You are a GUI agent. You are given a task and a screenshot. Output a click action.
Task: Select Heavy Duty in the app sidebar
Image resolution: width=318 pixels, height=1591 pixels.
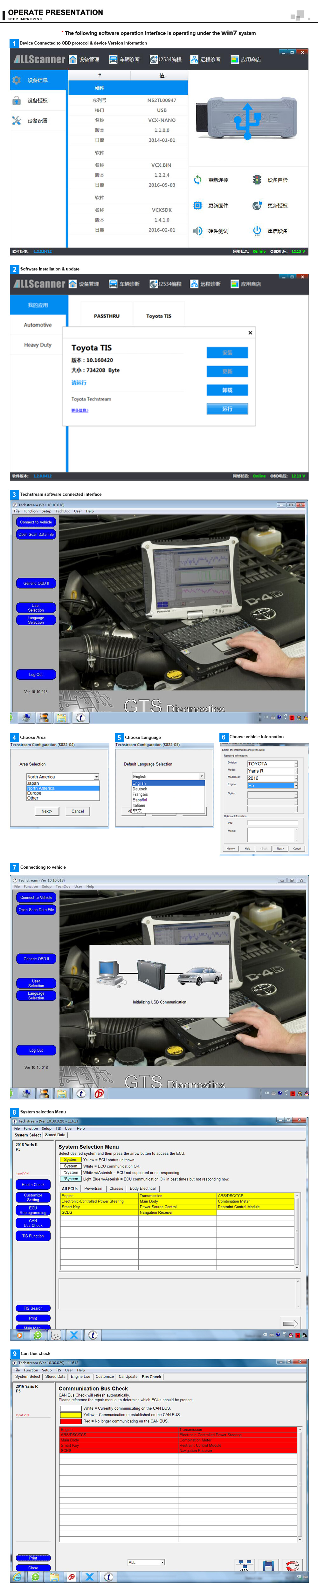(x=38, y=345)
